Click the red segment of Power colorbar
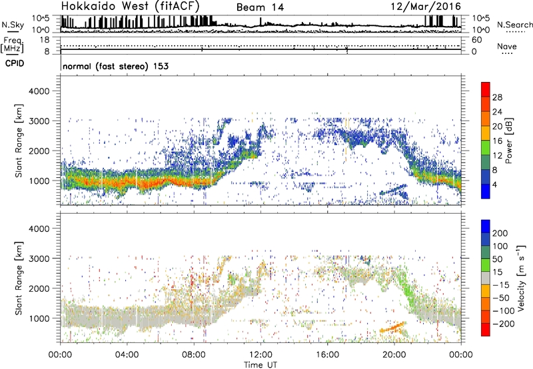The image size is (533, 369). pyautogui.click(x=486, y=89)
